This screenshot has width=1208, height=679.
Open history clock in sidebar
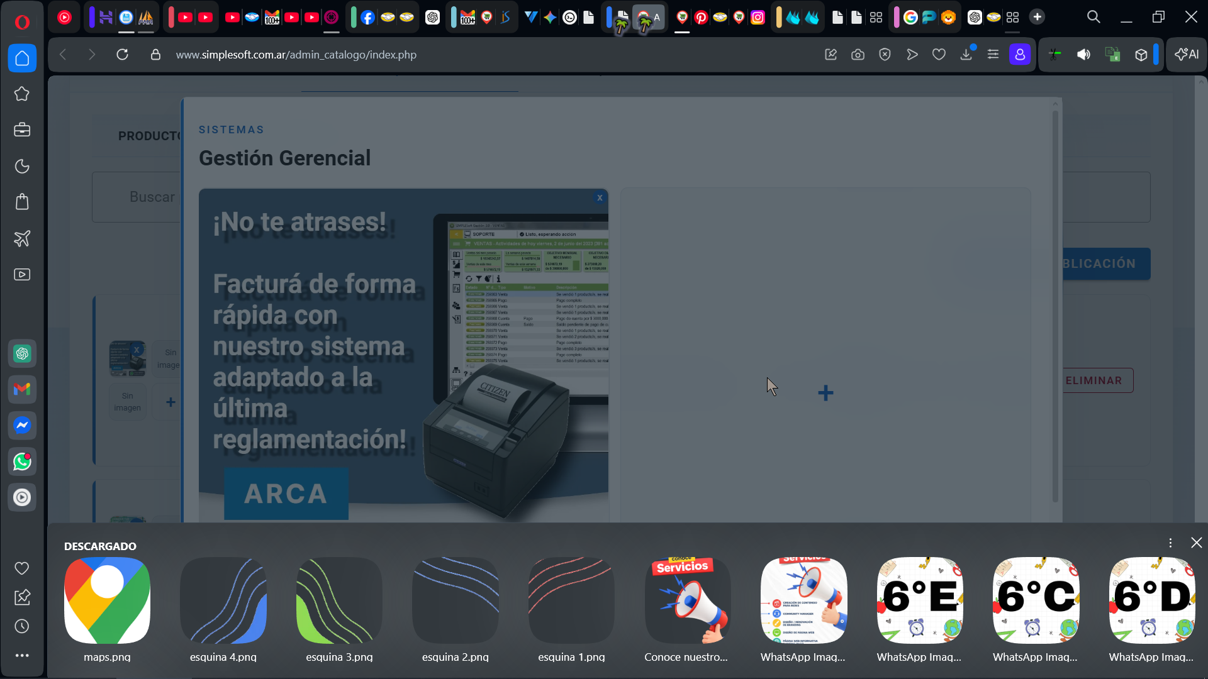[22, 626]
